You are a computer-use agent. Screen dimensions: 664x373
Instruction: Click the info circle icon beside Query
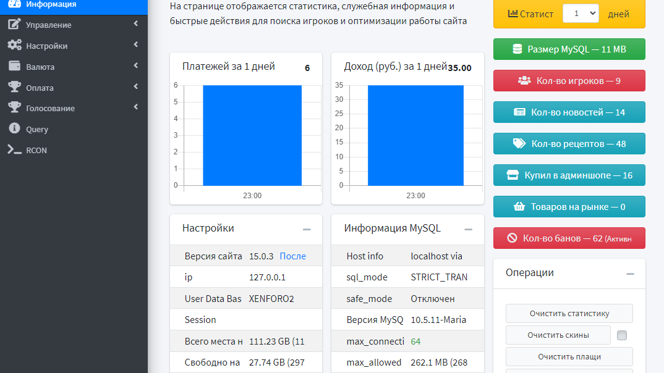tap(14, 128)
